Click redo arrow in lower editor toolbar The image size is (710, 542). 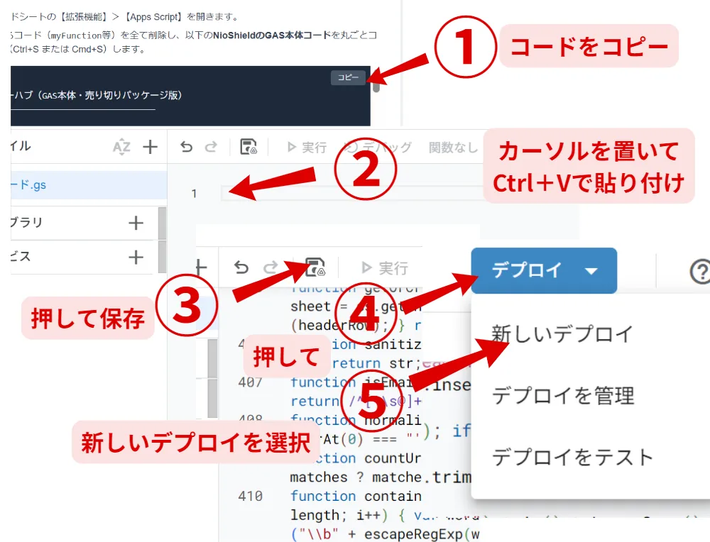pyautogui.click(x=271, y=268)
